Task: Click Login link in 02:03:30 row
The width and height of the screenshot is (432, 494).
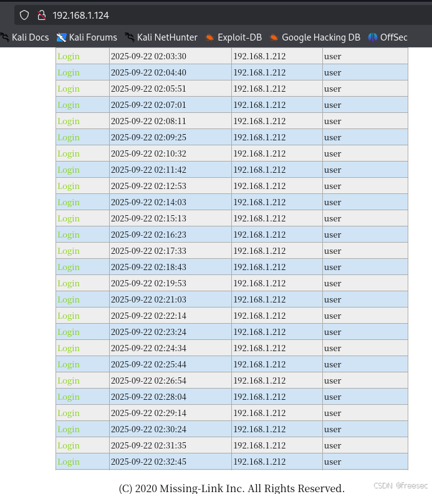Action: [x=69, y=56]
